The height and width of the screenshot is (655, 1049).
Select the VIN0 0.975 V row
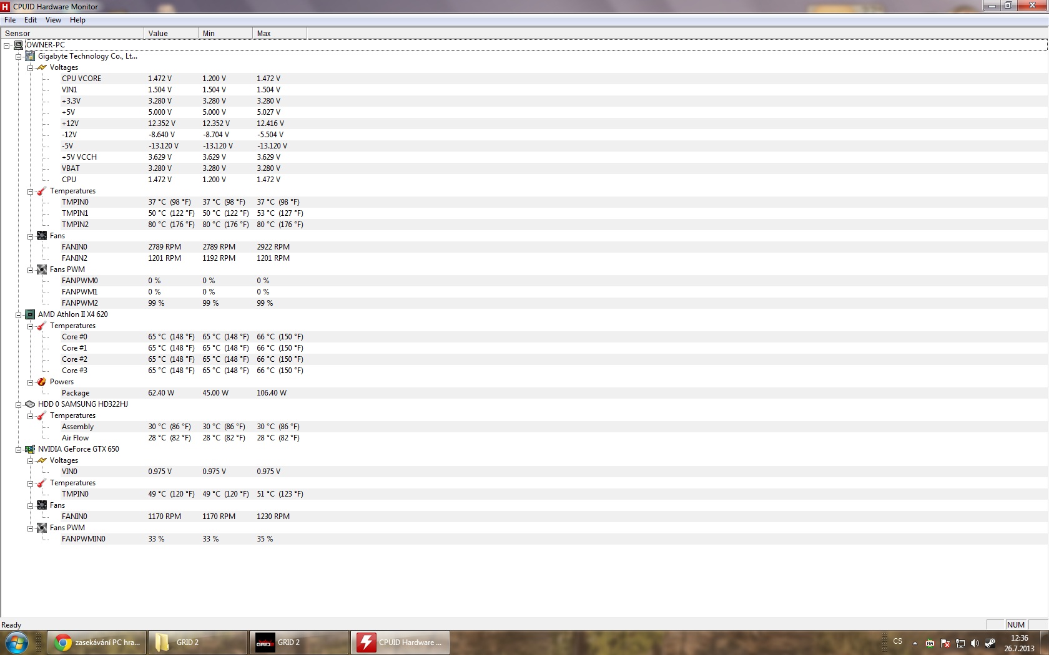pos(554,472)
